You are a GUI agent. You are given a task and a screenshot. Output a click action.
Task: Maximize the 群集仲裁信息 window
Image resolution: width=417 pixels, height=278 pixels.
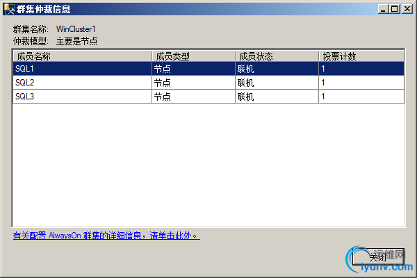click(395, 9)
